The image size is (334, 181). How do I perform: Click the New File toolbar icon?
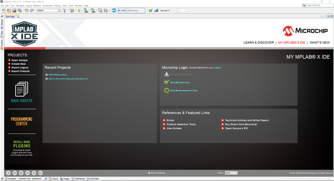click(x=4, y=11)
